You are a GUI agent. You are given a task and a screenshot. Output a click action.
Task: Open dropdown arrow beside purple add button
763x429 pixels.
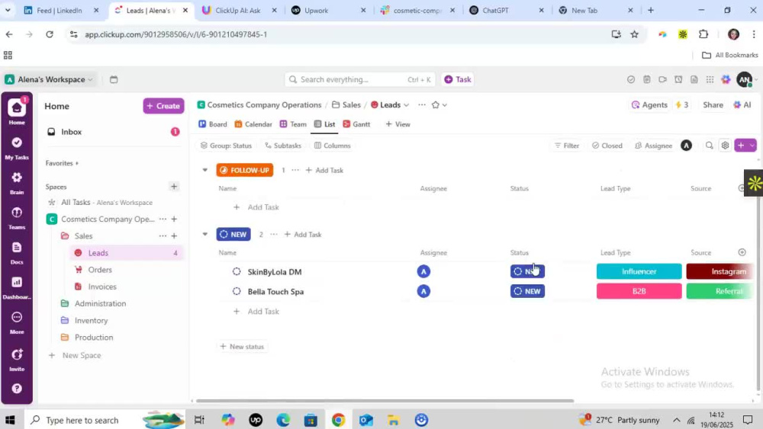(x=752, y=146)
